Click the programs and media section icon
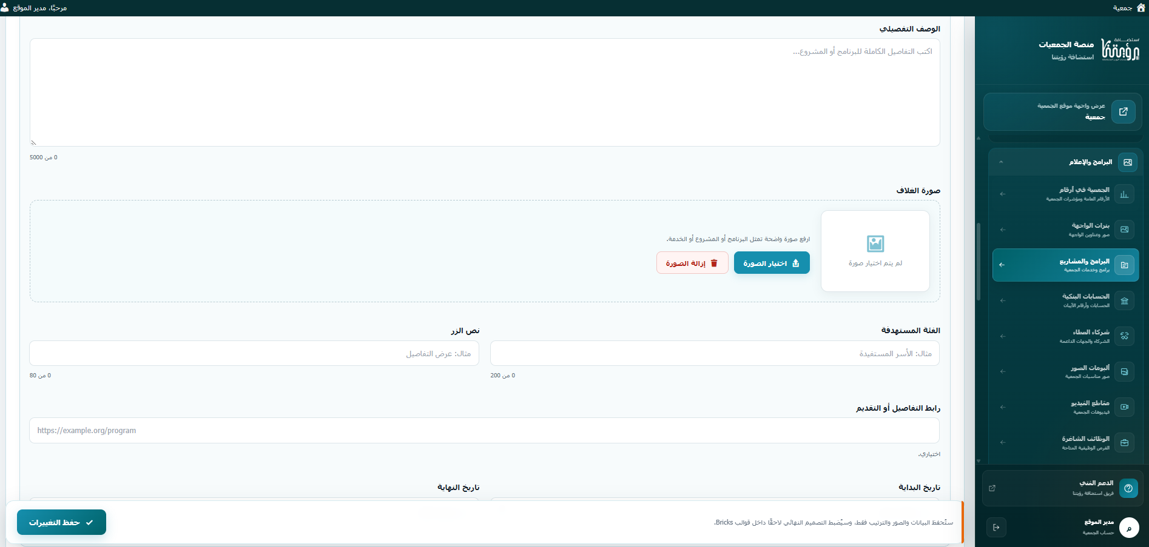This screenshot has width=1149, height=547. 1127,162
